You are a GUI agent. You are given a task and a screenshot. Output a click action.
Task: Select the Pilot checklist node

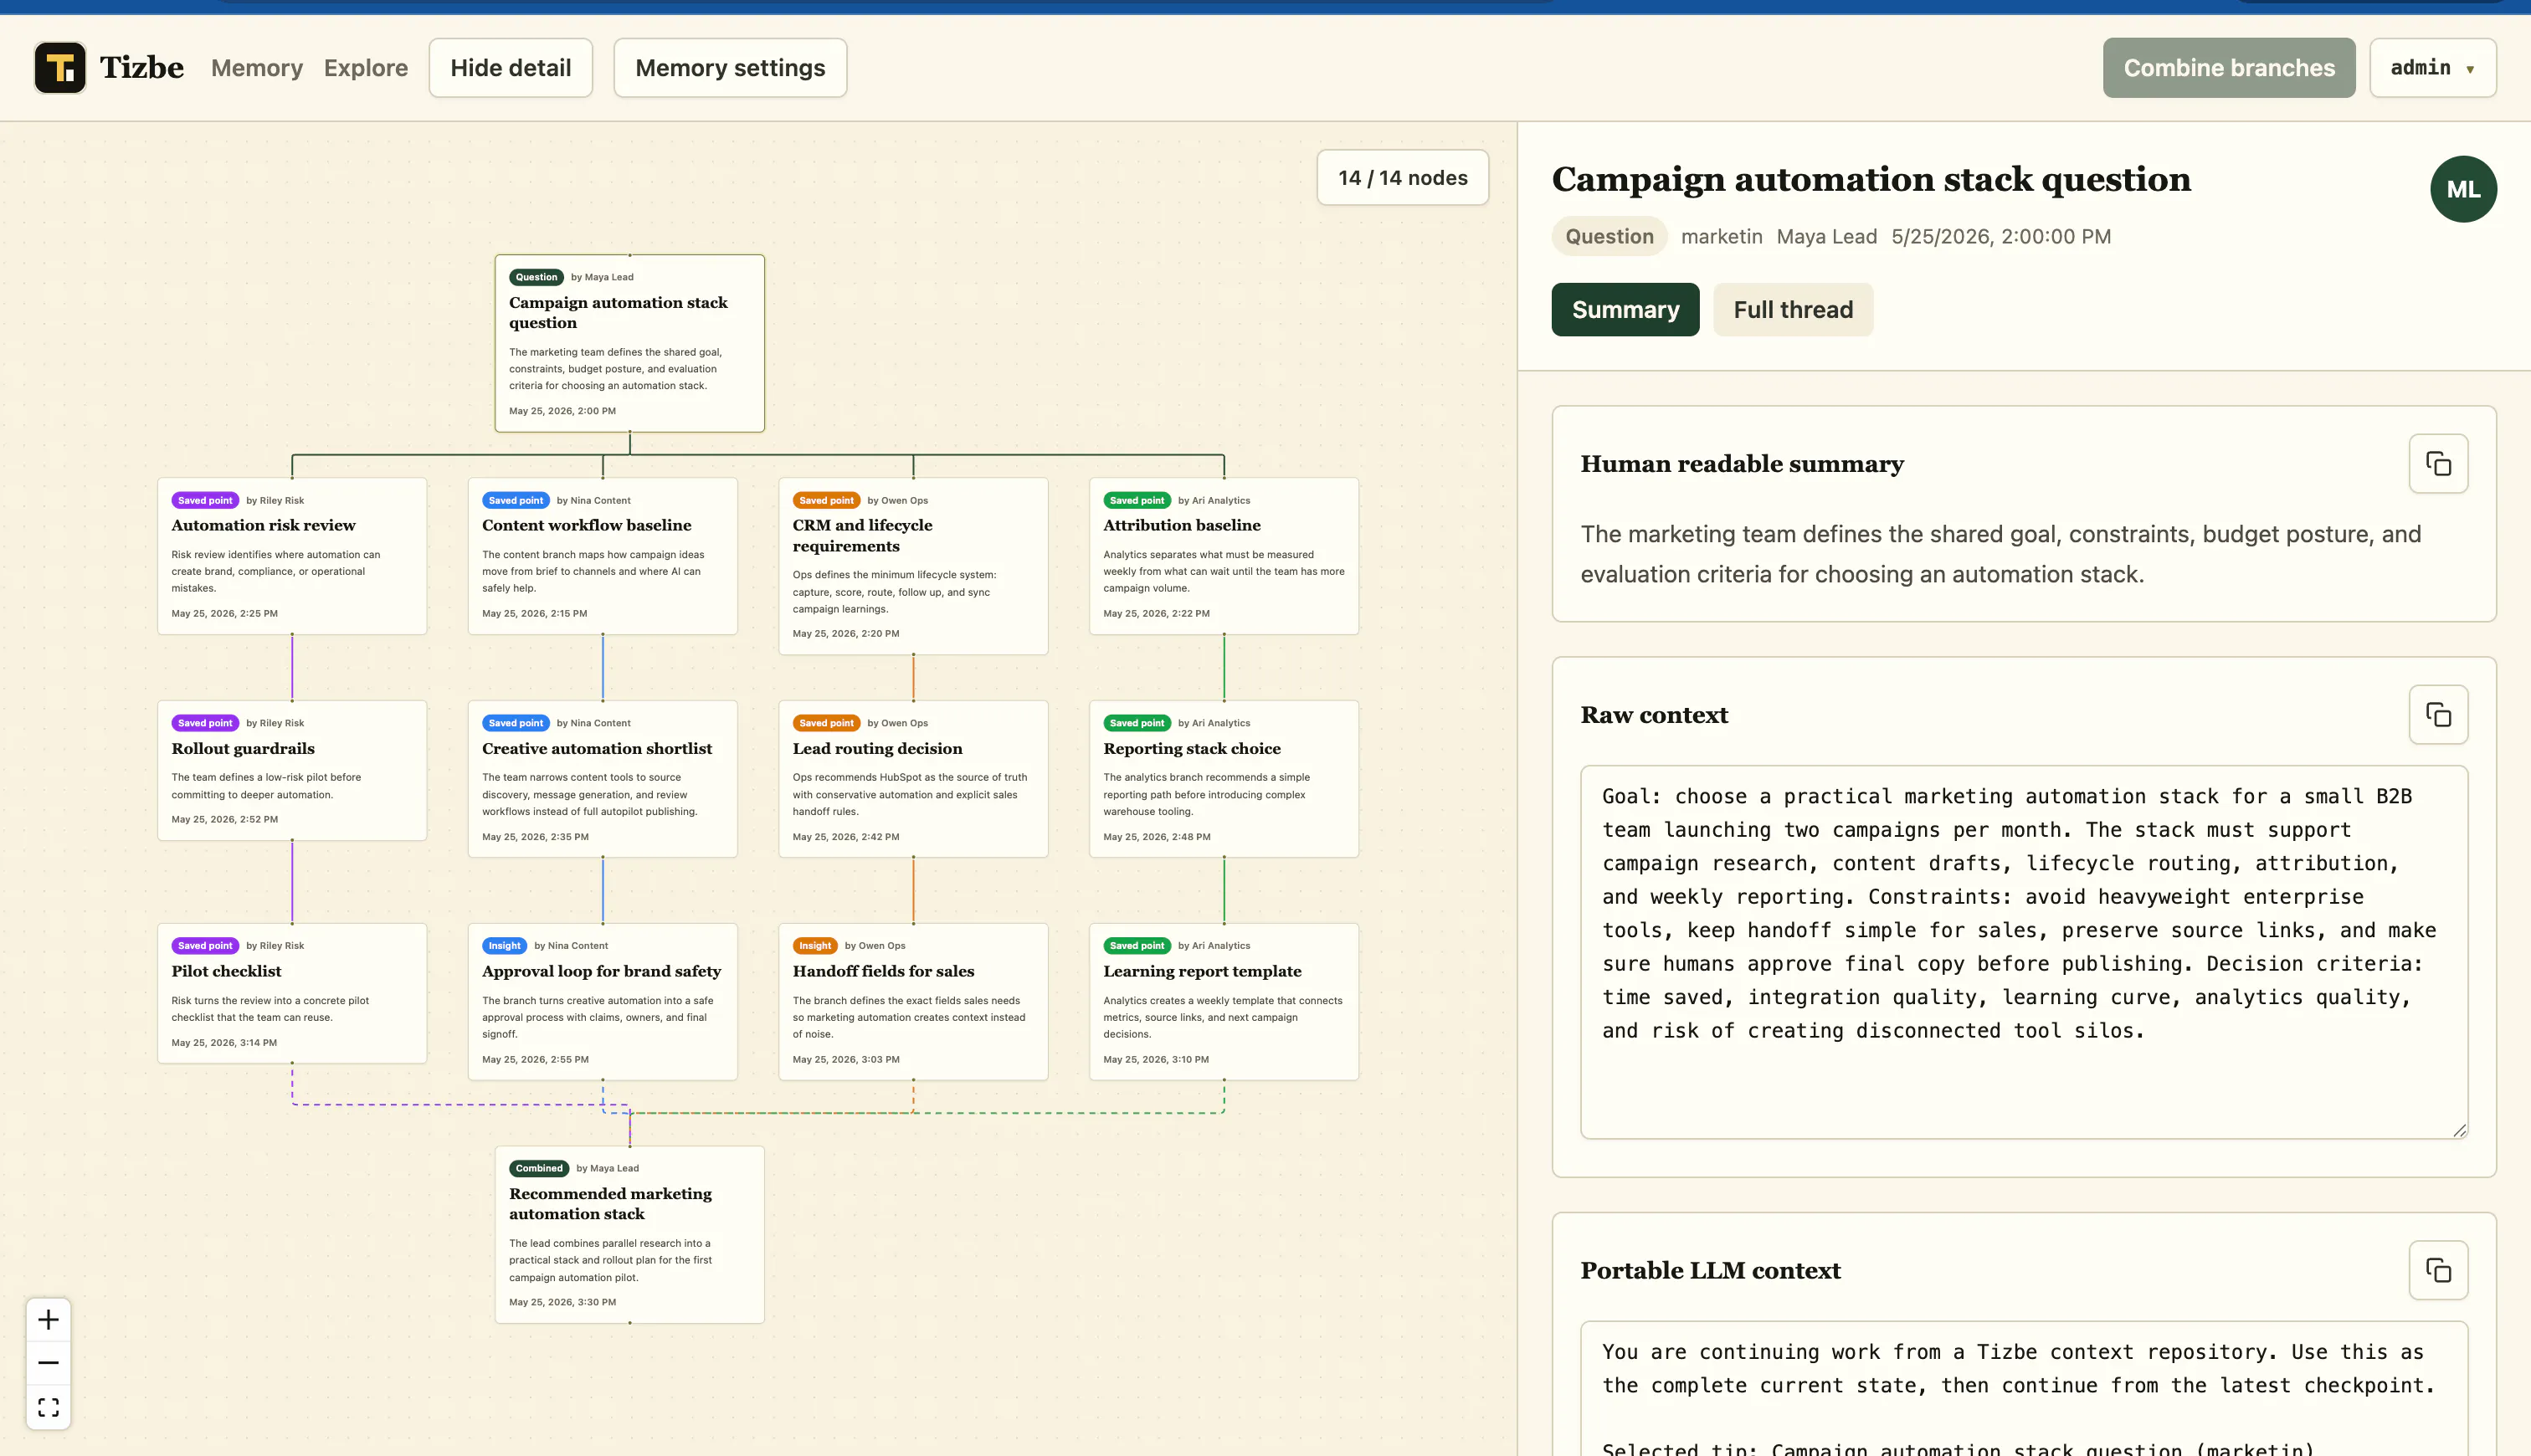(x=292, y=993)
